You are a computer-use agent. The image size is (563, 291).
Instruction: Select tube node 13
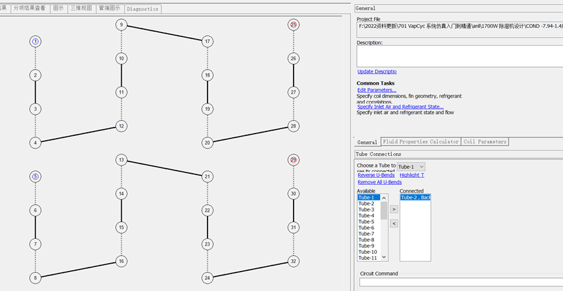click(x=121, y=160)
